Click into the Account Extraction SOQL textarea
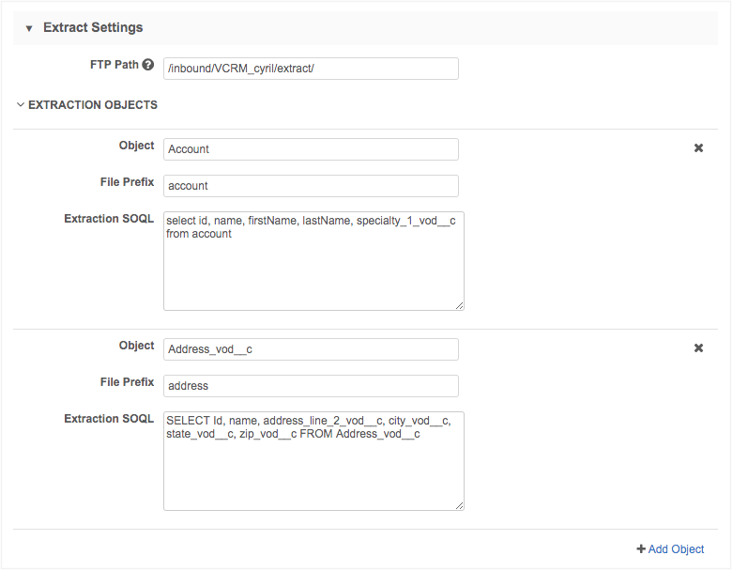Image resolution: width=733 pixels, height=571 pixels. (313, 261)
